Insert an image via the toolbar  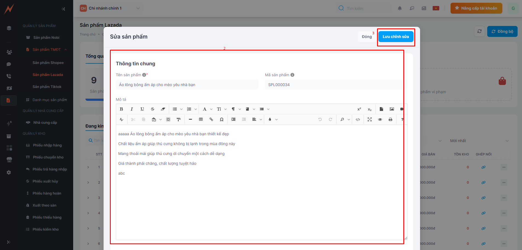point(392,109)
